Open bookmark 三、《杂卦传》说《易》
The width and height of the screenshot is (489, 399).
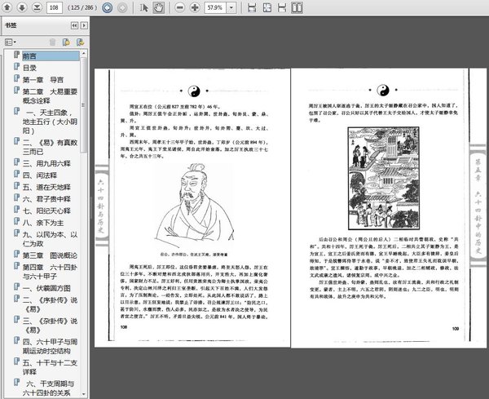pos(50,326)
